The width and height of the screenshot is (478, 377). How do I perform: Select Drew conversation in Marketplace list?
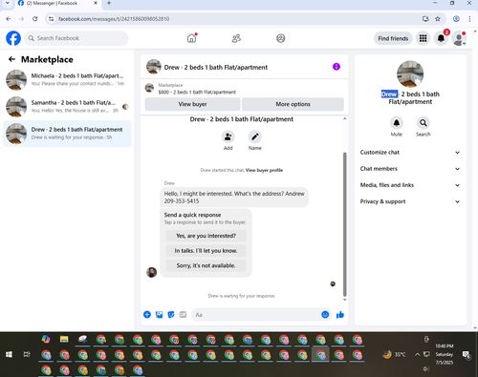coord(67,134)
